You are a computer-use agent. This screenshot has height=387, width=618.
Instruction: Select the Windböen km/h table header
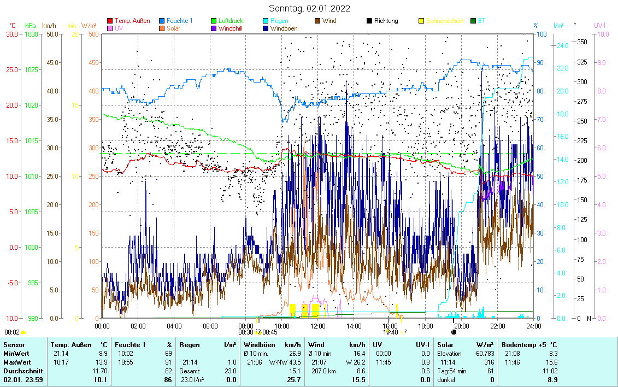272,345
